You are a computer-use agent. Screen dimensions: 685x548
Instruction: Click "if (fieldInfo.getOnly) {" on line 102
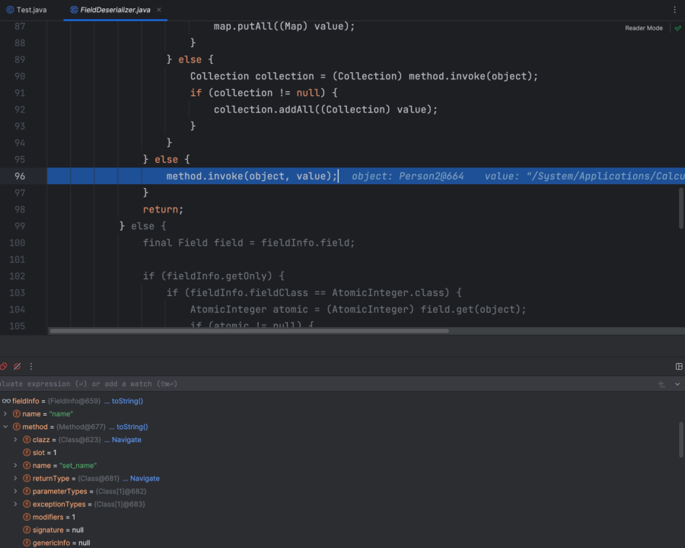[x=213, y=276]
